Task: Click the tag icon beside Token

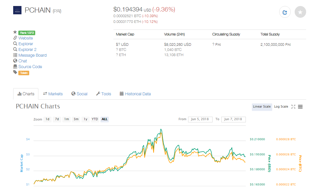Action: (15, 72)
